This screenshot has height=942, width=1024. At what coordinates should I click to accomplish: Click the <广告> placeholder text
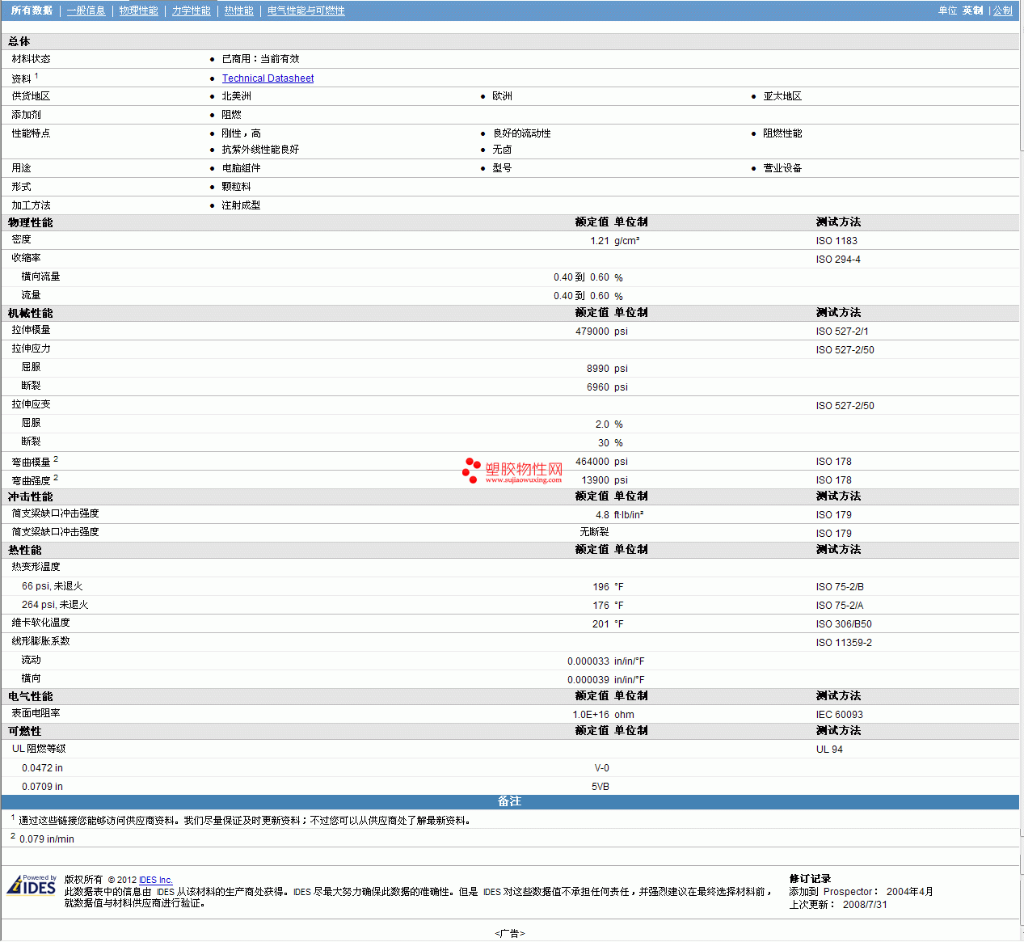point(509,933)
